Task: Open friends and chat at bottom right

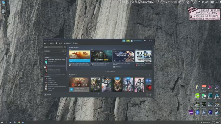Action: (x=149, y=95)
